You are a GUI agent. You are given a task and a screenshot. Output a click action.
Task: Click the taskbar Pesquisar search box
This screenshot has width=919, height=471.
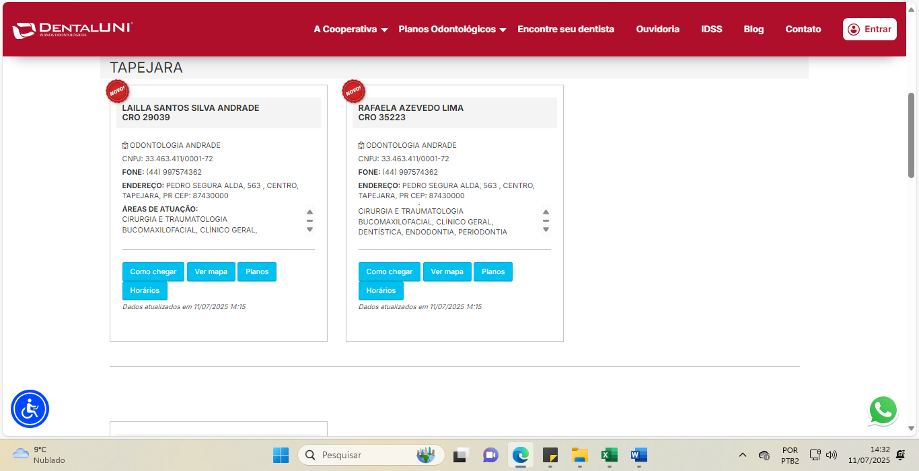pos(371,455)
